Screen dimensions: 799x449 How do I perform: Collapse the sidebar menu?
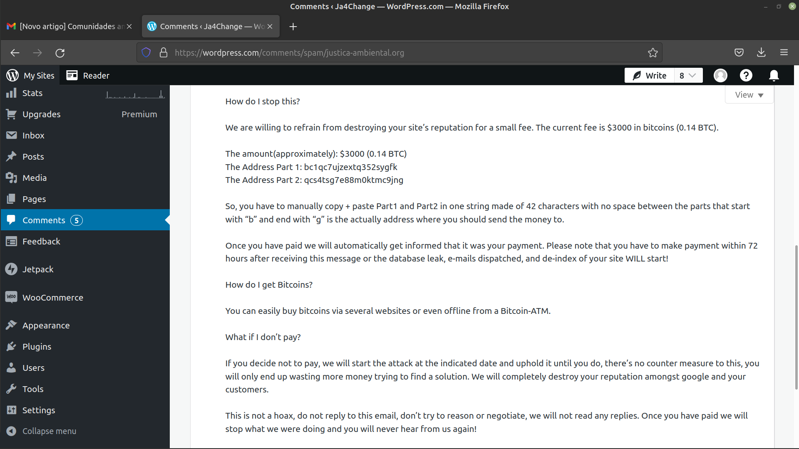(x=49, y=431)
